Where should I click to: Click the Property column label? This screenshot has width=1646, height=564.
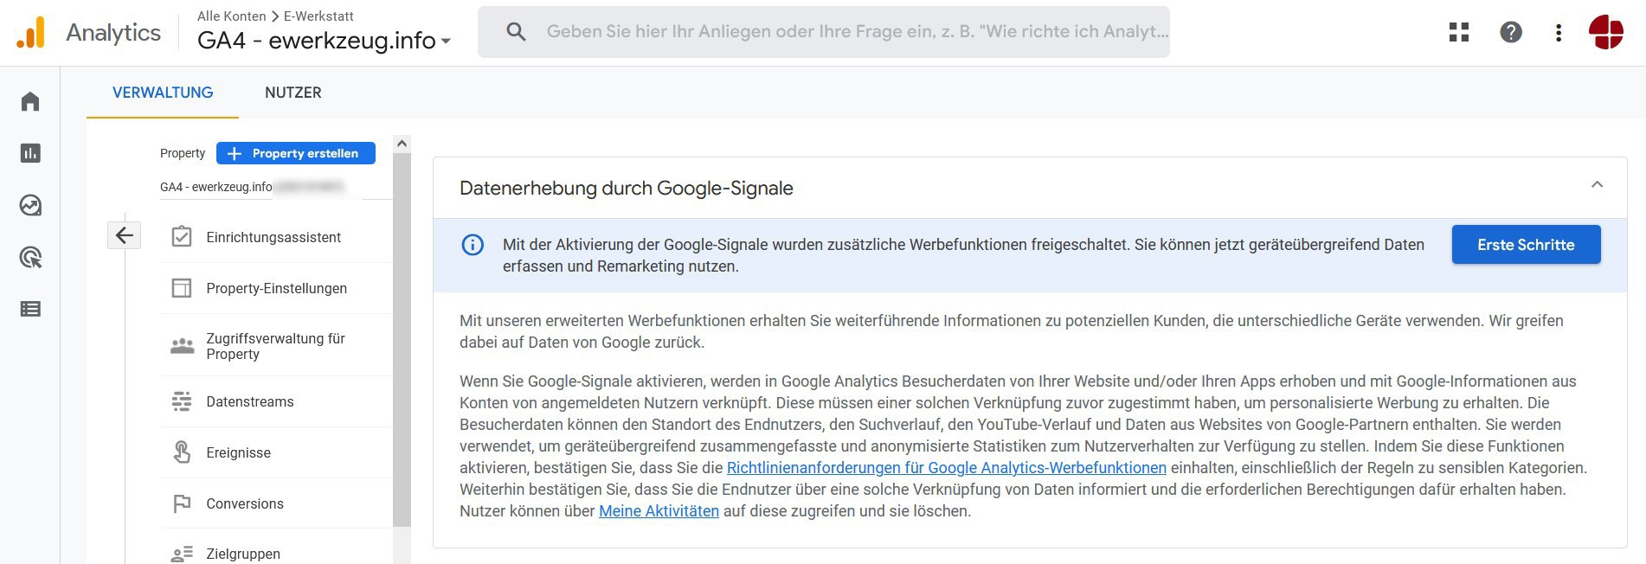[183, 153]
